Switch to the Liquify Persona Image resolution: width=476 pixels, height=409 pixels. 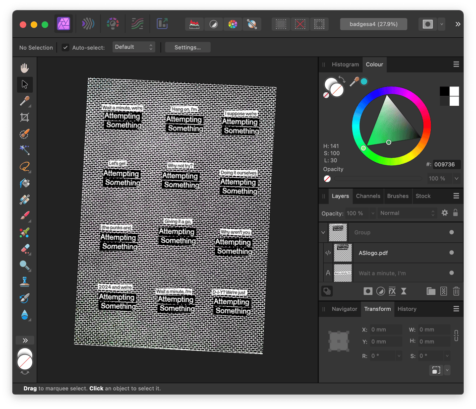point(88,24)
